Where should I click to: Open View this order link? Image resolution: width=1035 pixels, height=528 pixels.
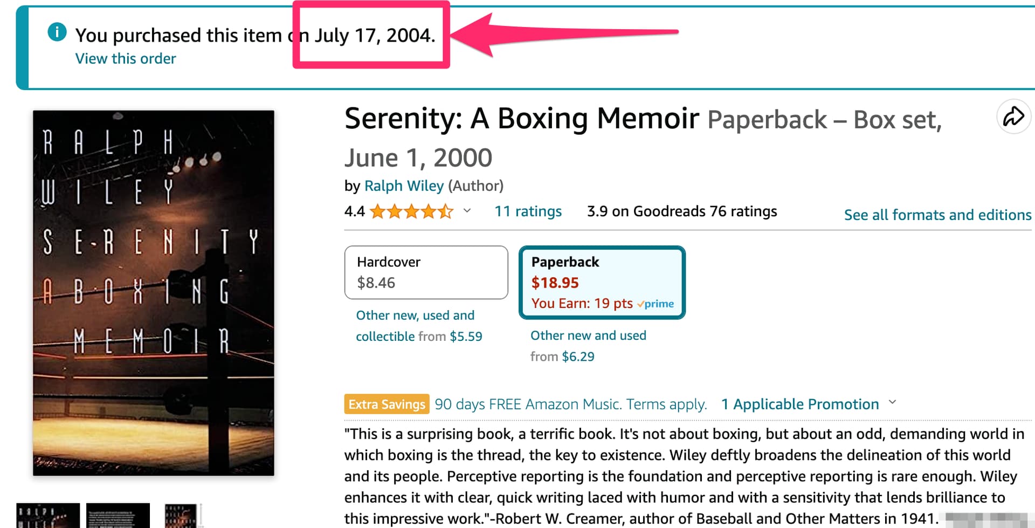(126, 58)
